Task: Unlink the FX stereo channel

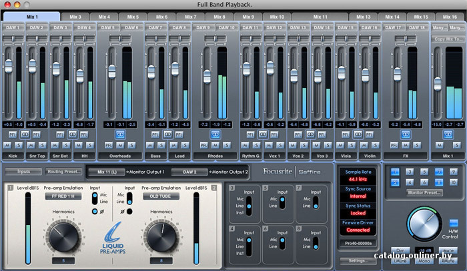Action: 406,135
